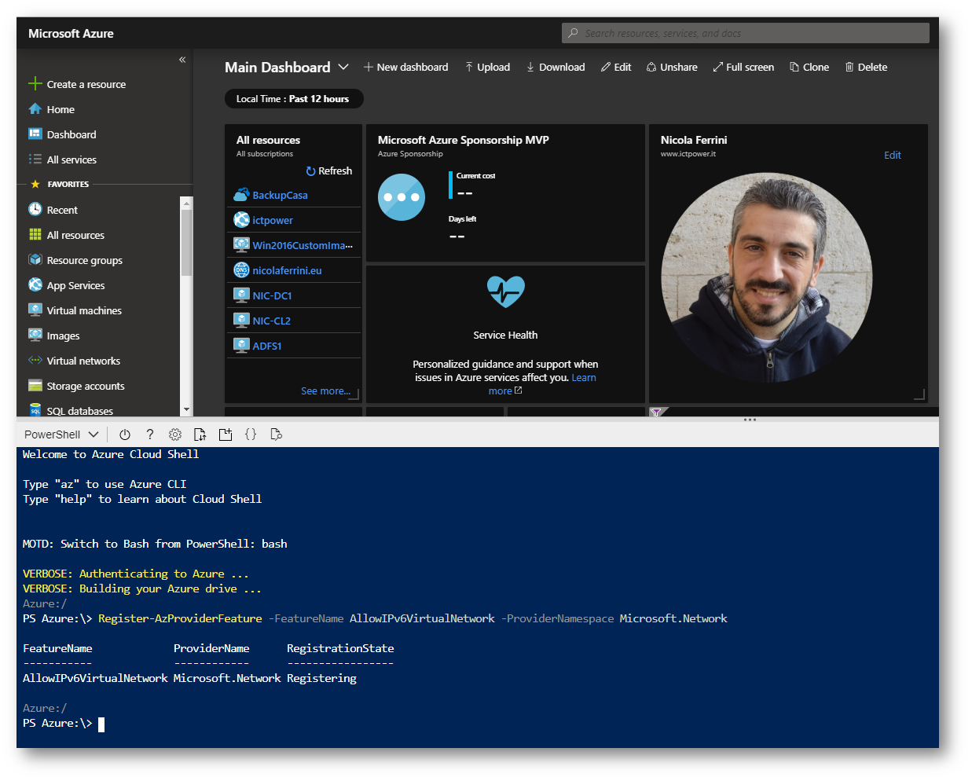Click the web preview icon in Cloud Shell
The image size is (972, 781).
click(276, 434)
